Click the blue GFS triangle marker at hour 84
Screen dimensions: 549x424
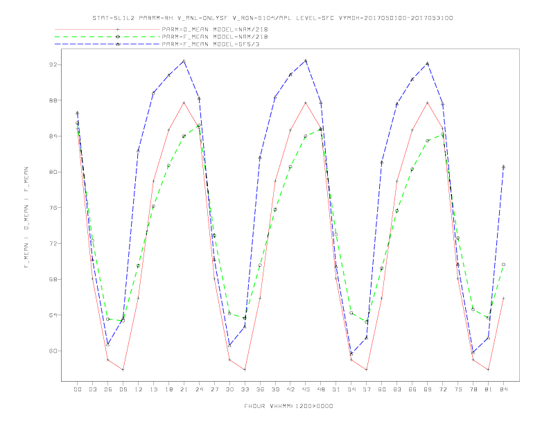[x=503, y=167]
